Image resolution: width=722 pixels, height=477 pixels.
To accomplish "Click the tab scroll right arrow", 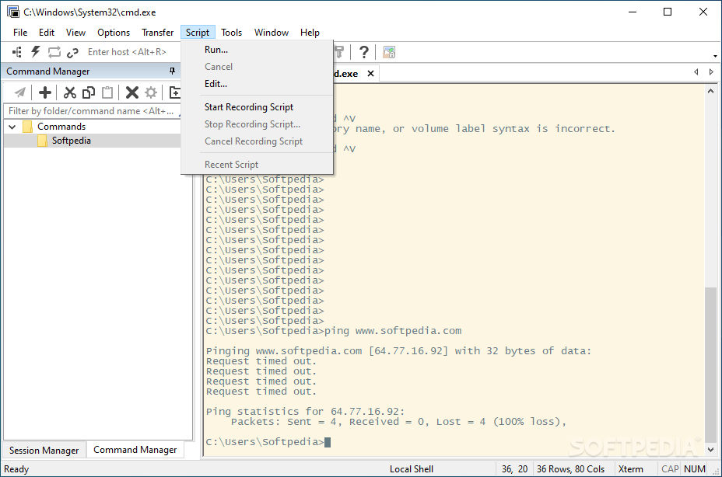I will [711, 71].
